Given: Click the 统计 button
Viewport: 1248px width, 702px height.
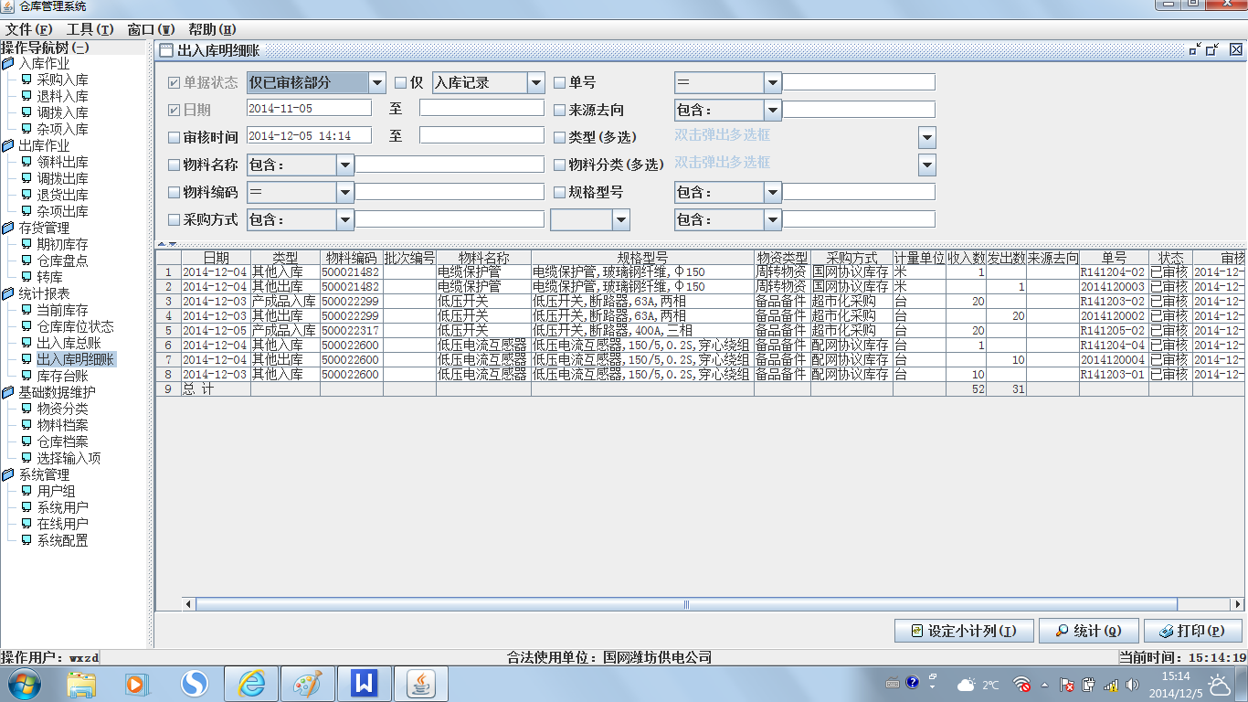Looking at the screenshot, I should tap(1089, 631).
